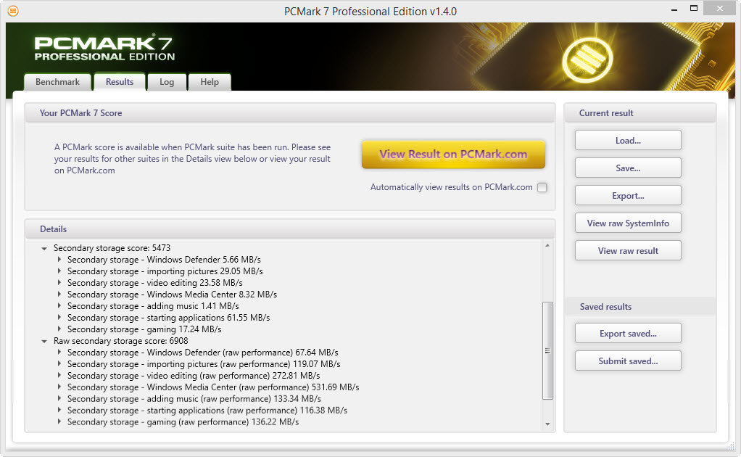Viewport: 741px width, 457px height.
Task: Expand the importing pictures 29.05 MB/s entry
Action: (59, 271)
